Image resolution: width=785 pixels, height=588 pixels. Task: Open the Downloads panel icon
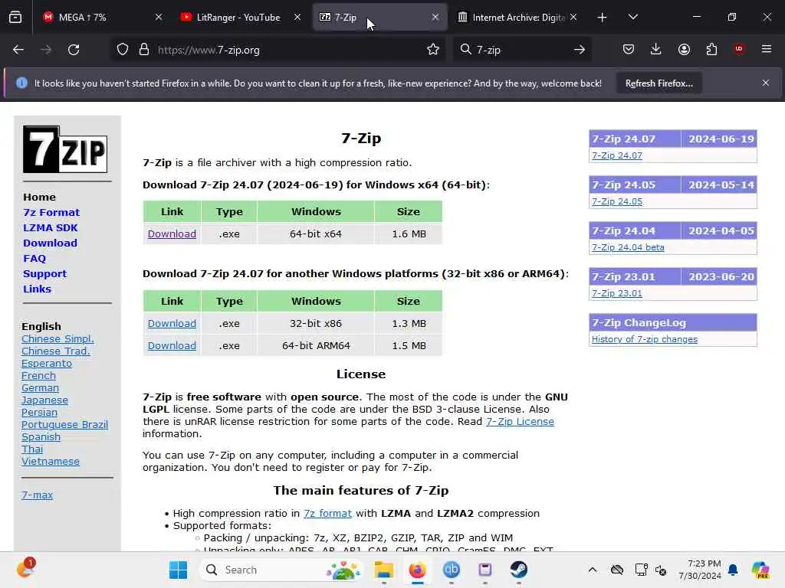click(x=656, y=49)
